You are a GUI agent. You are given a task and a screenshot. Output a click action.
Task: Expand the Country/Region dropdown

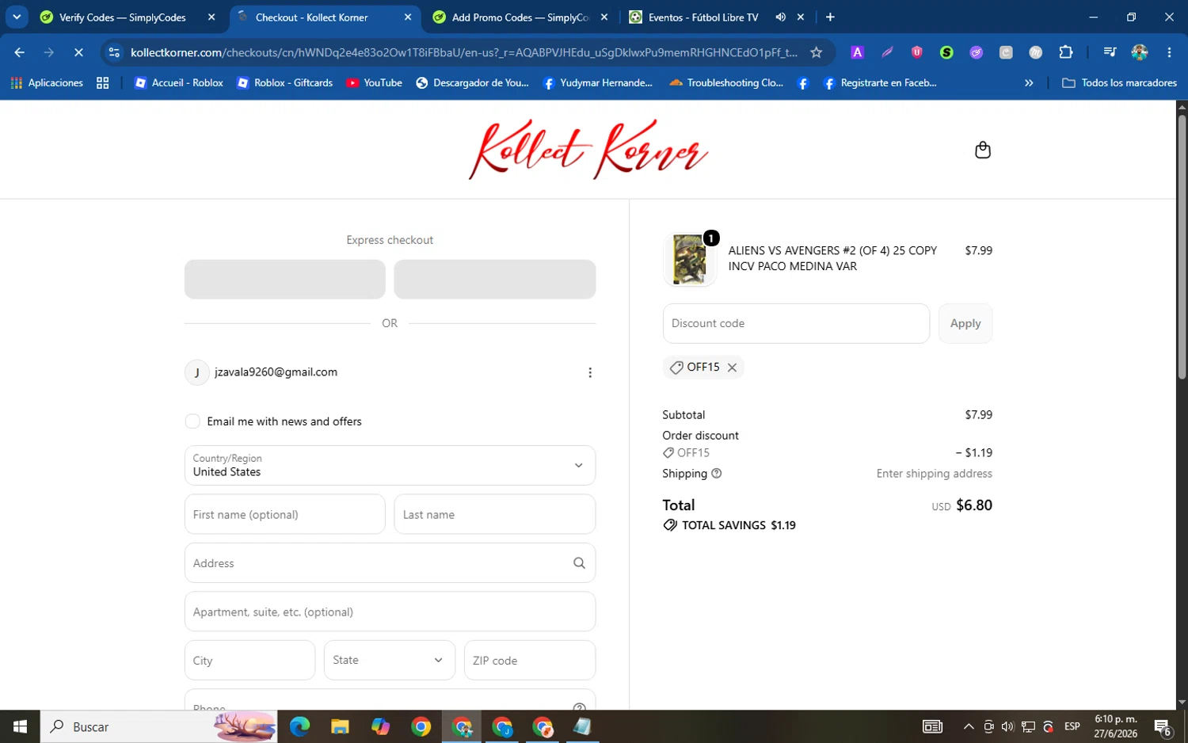click(x=390, y=465)
